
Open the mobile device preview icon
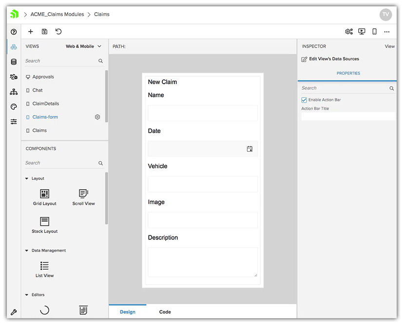374,32
